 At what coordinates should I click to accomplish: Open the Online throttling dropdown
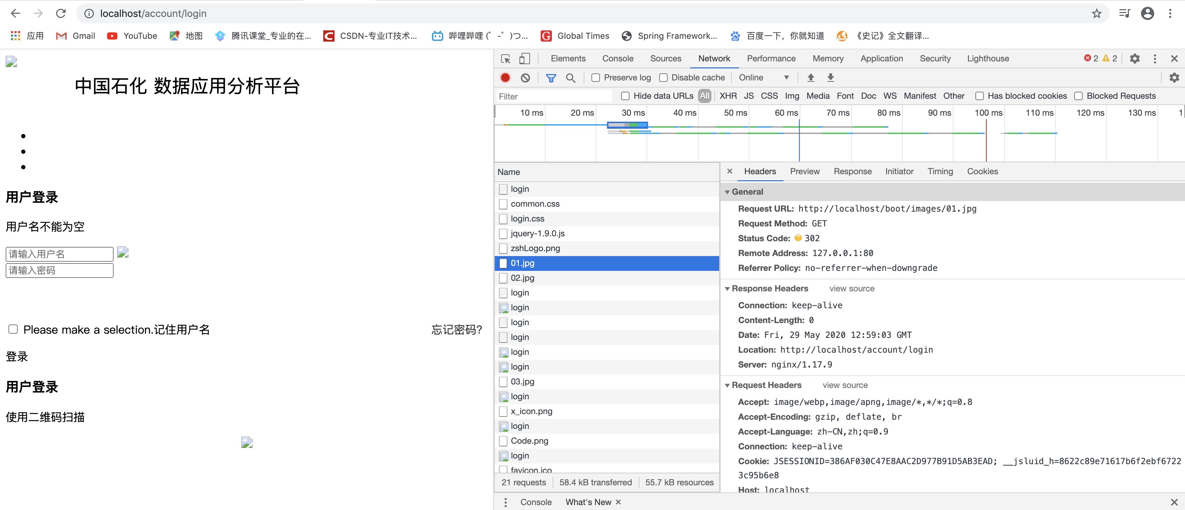tap(764, 78)
